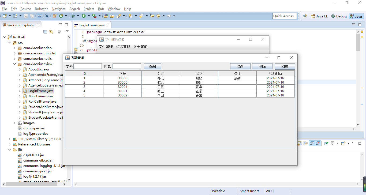Open the Run button dropdown arrow
Image resolution: width=366 pixels, height=195 pixels.
click(x=89, y=16)
